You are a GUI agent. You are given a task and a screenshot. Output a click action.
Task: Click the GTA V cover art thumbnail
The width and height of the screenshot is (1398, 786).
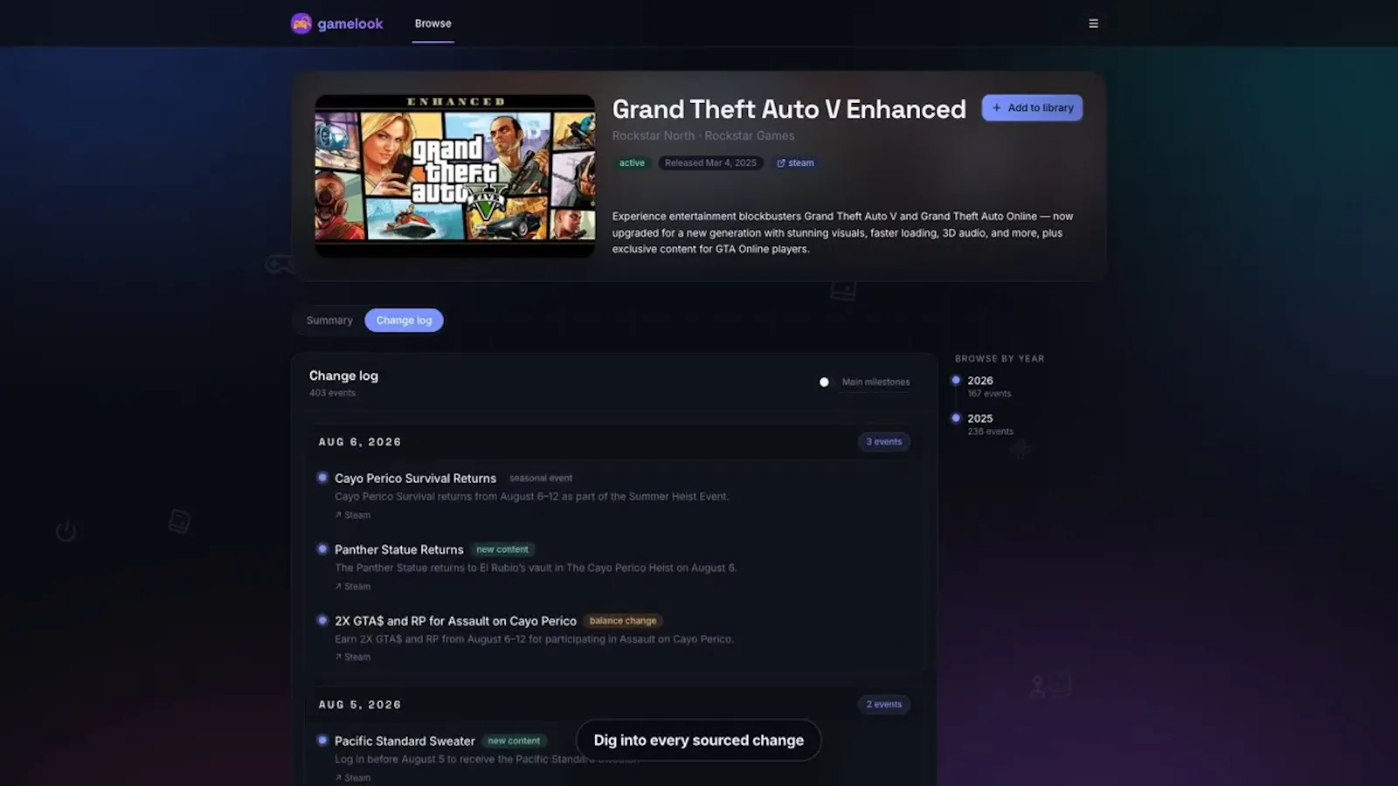point(455,176)
